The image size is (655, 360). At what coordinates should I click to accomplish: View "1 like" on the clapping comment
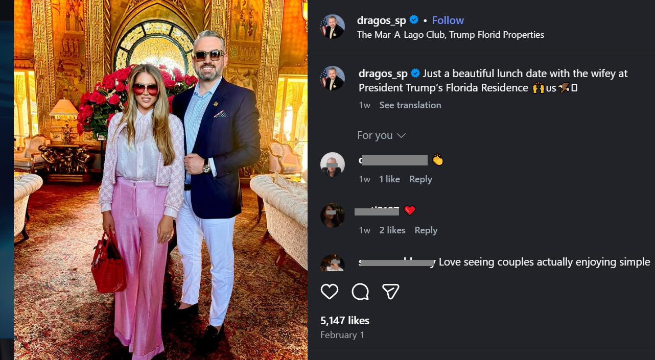pos(389,179)
